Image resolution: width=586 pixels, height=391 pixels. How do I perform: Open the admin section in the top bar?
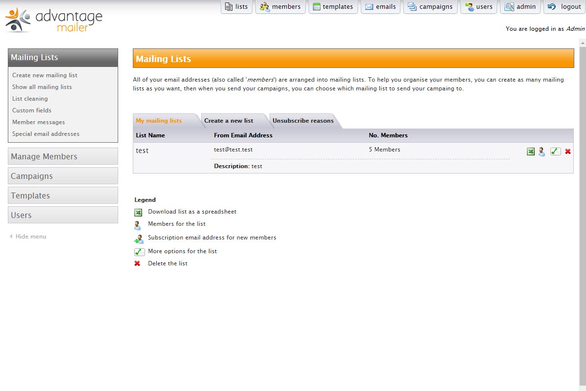521,7
